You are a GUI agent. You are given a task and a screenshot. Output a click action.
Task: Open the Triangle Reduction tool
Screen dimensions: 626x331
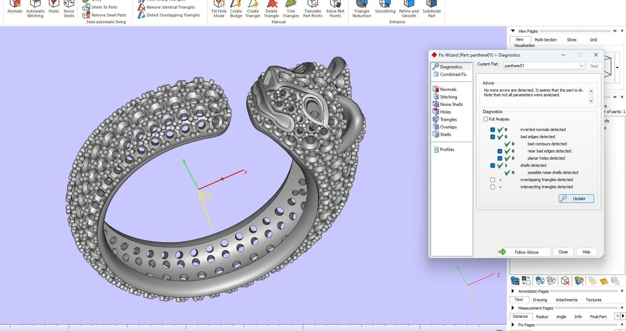pos(362,9)
